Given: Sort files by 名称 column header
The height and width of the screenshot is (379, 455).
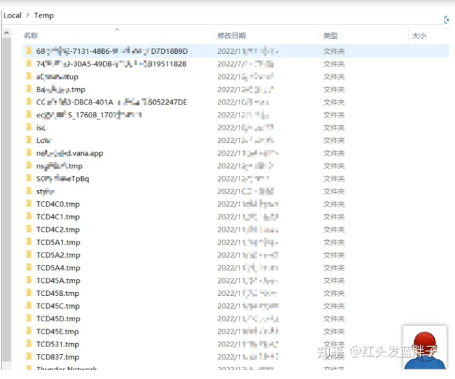Looking at the screenshot, I should (31, 36).
